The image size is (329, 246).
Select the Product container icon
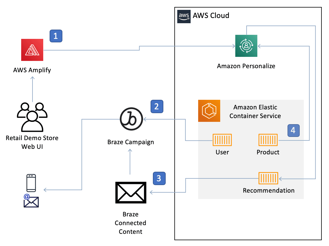(x=268, y=140)
